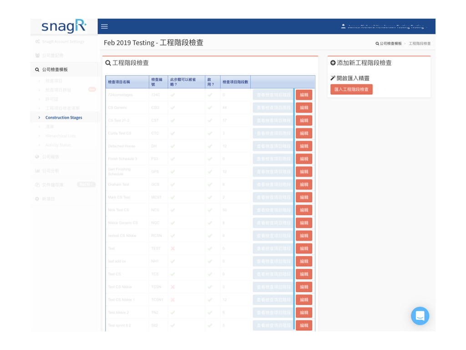Toggle the hamburger menu icon
The width and height of the screenshot is (466, 350).
point(104,26)
